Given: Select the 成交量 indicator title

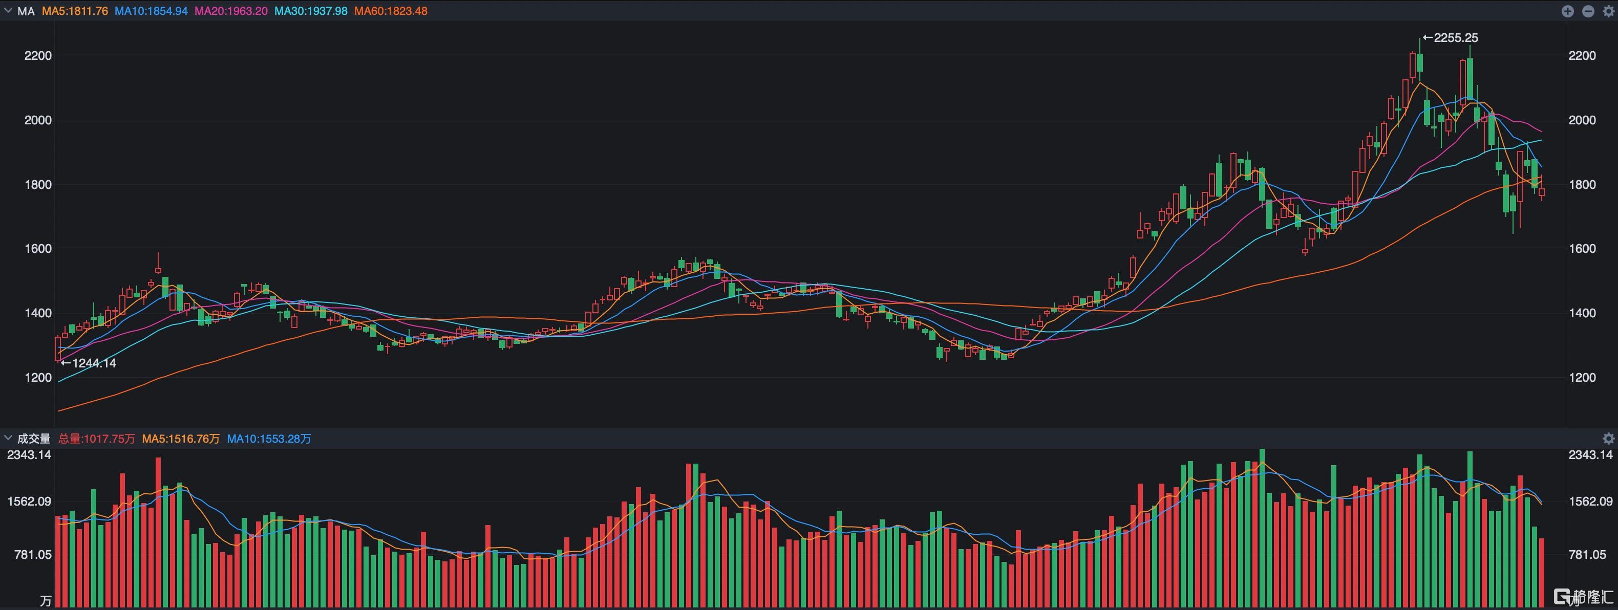Looking at the screenshot, I should tap(34, 439).
